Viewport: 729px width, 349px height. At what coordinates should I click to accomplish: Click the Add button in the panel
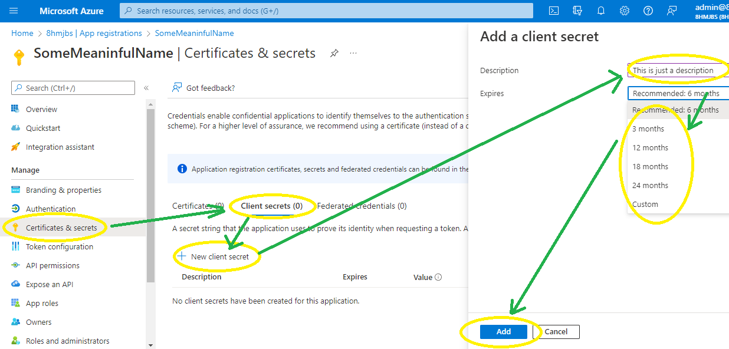504,331
